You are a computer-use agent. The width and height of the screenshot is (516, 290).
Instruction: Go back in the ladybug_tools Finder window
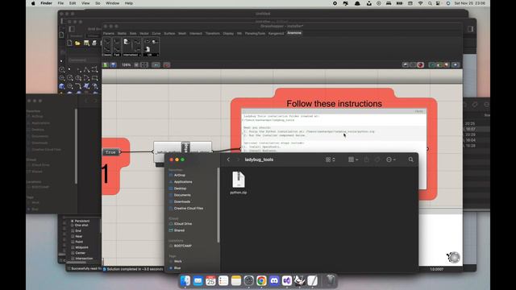click(228, 159)
